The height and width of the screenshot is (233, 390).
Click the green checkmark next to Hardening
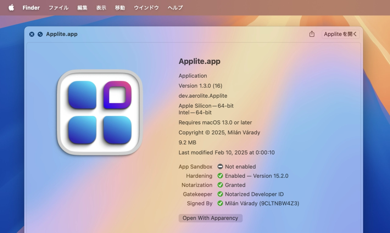pos(220,176)
